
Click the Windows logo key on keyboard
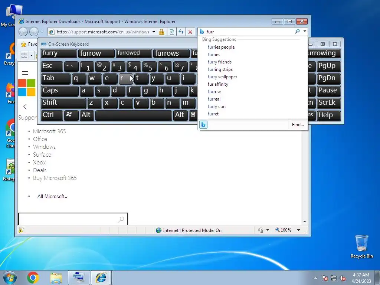click(x=71, y=115)
